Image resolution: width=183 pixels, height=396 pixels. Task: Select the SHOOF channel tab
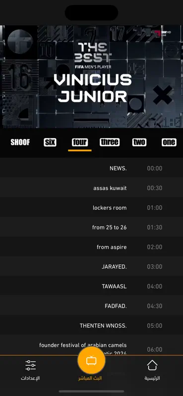(x=20, y=143)
